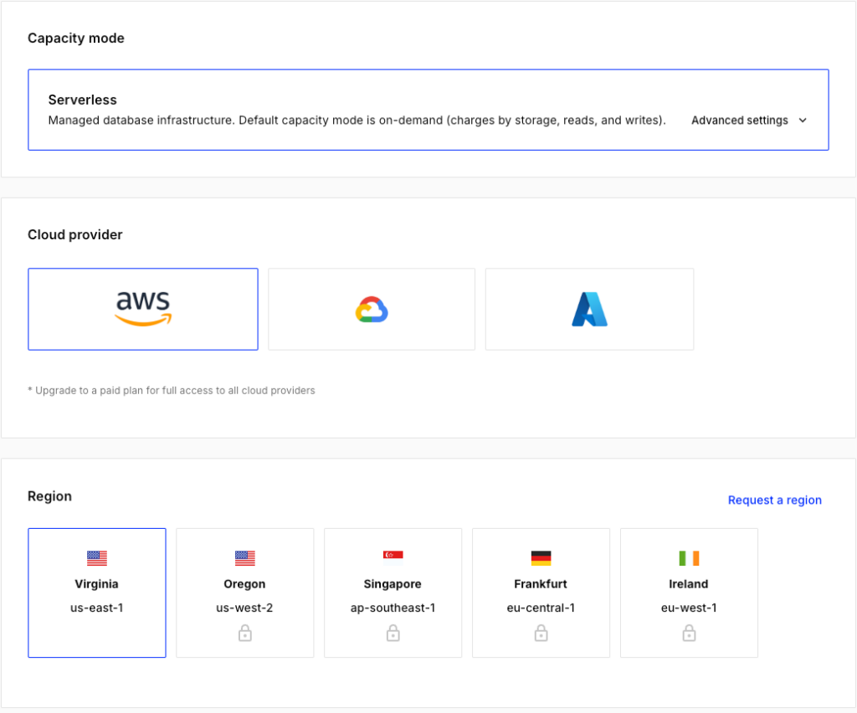
Task: Choose the Google Cloud provider logo
Action: click(372, 310)
